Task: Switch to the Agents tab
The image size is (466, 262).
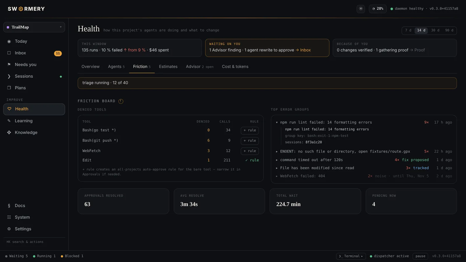Action: (116, 67)
